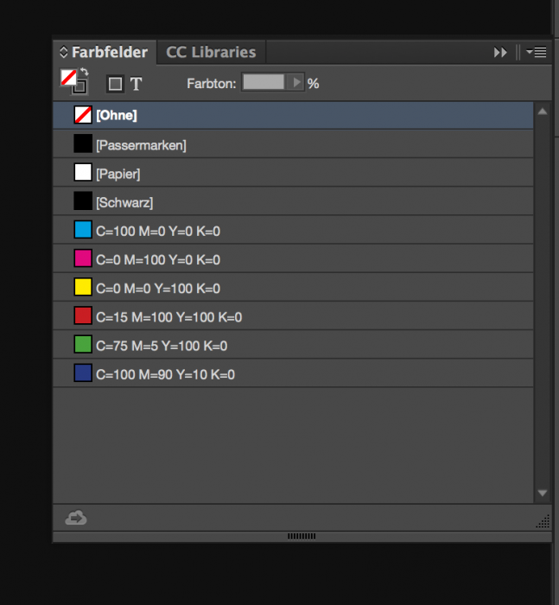Click the white [Papier] color chip
Image resolution: width=559 pixels, height=605 pixels.
pos(83,172)
